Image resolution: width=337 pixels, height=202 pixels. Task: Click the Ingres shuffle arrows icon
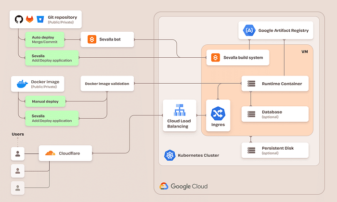coord(218,114)
